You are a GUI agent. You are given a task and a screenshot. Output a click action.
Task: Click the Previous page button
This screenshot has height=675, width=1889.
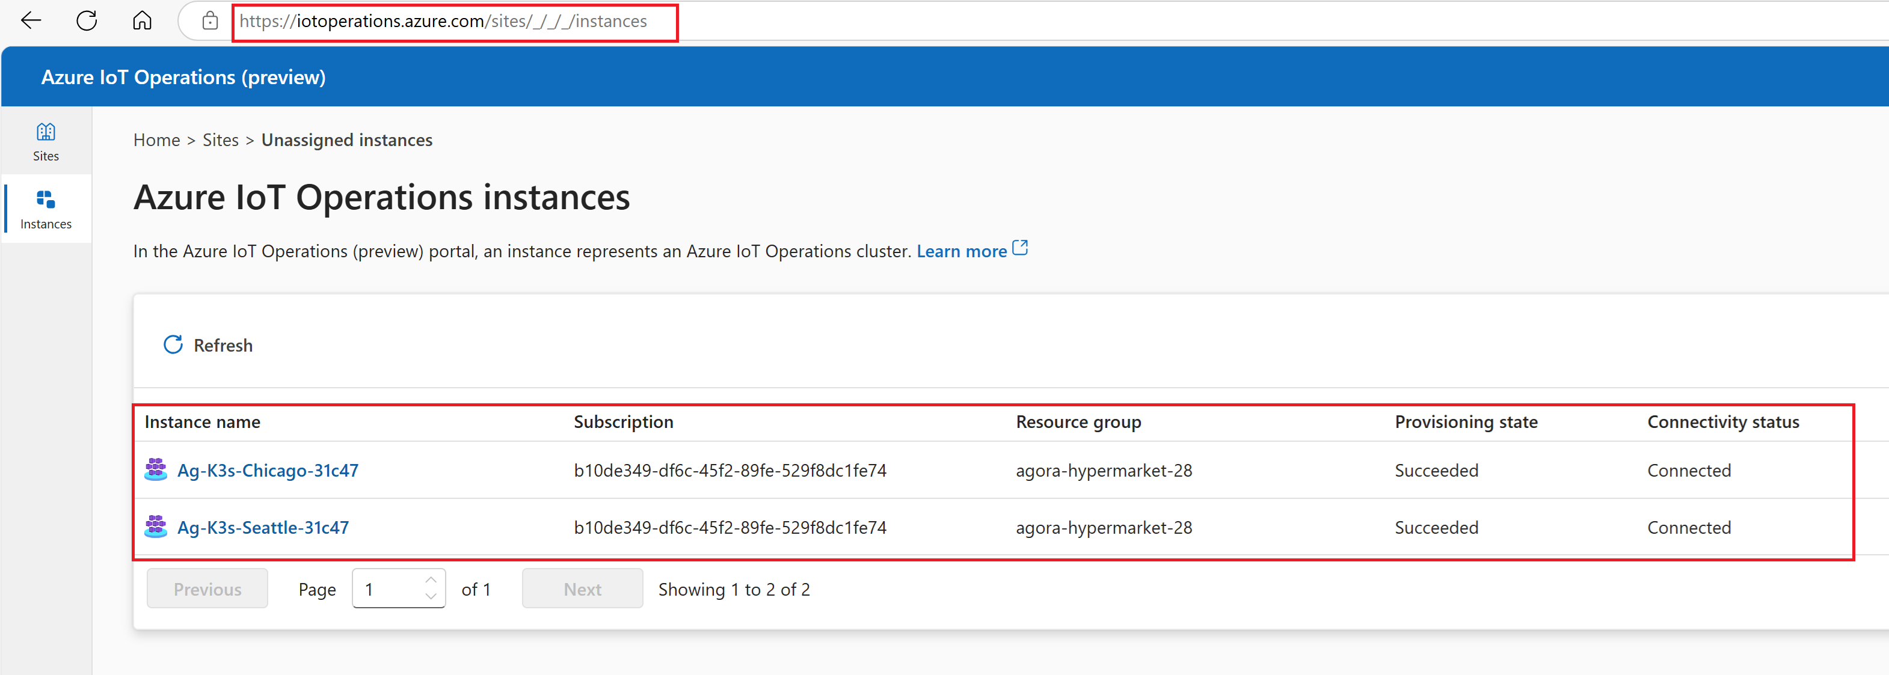pyautogui.click(x=207, y=588)
